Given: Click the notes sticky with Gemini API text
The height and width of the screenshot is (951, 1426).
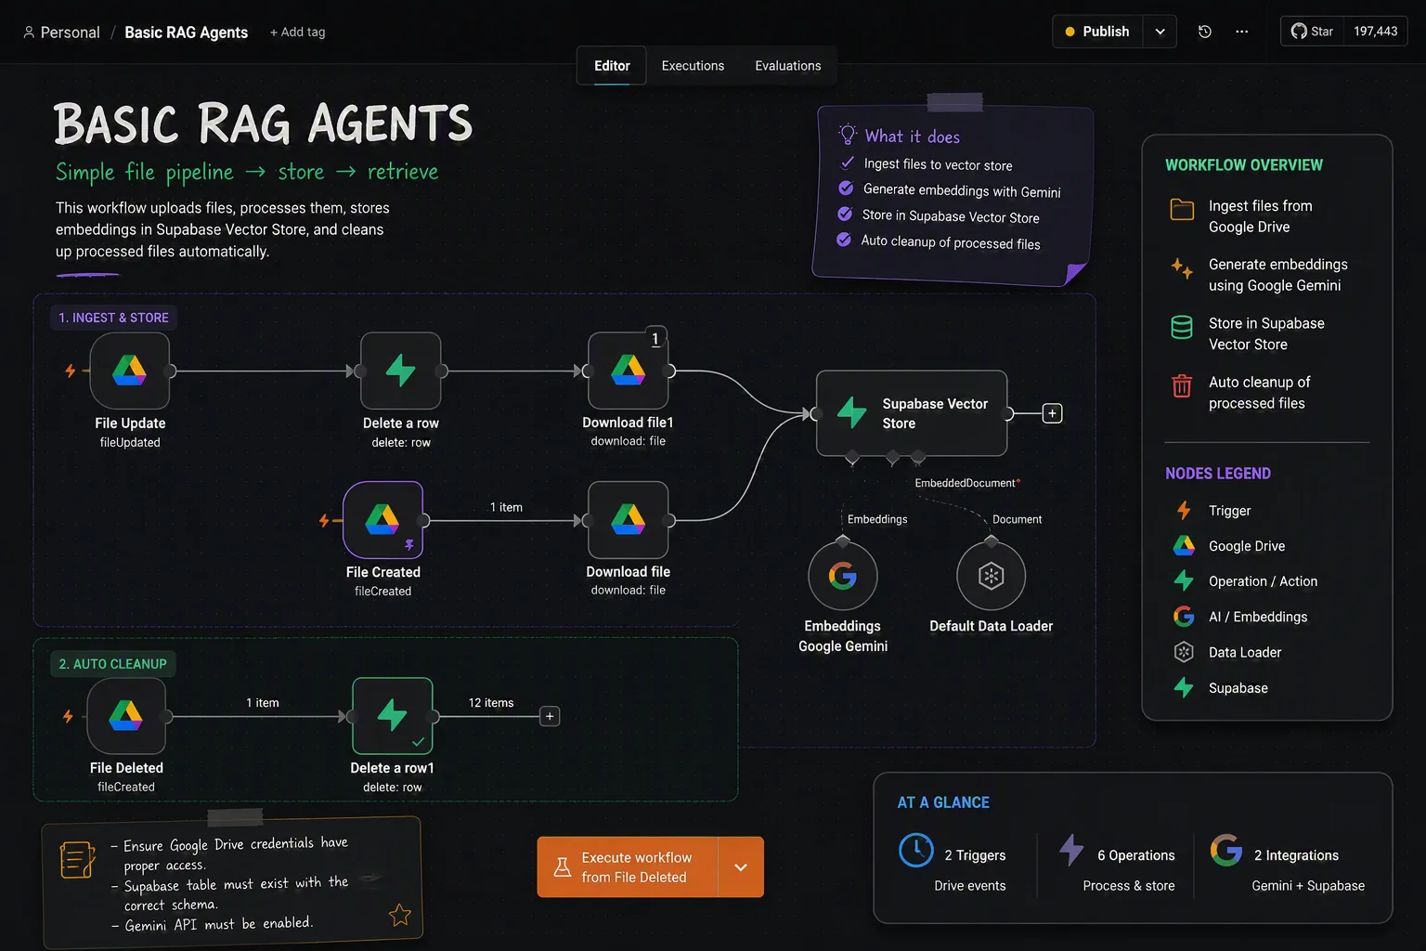Looking at the screenshot, I should (232, 882).
